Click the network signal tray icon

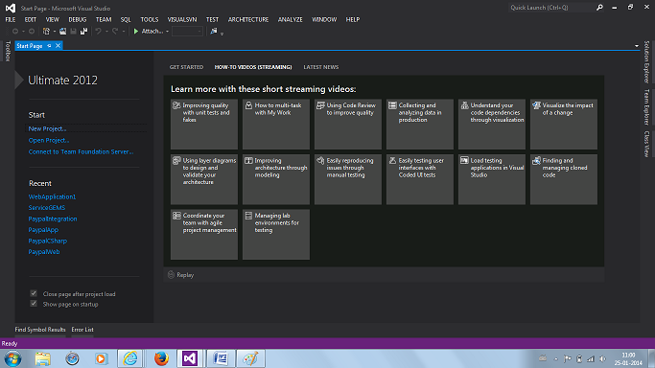pos(591,358)
